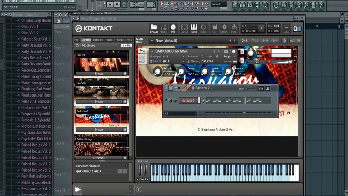Show the Output mixer section

[x=184, y=29]
